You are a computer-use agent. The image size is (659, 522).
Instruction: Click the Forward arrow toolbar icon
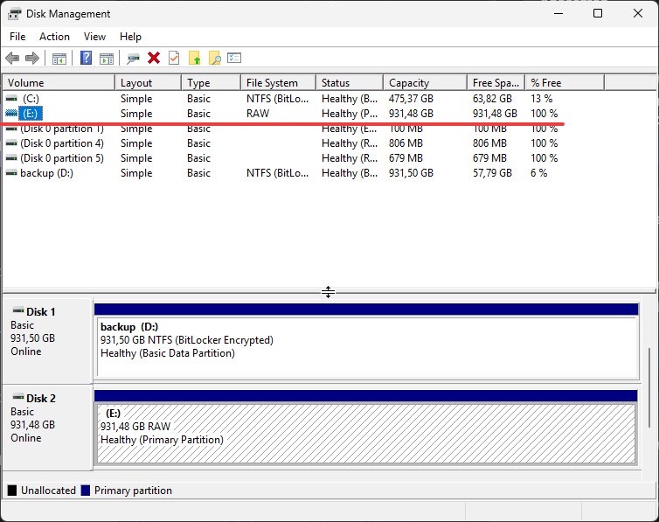tap(32, 58)
